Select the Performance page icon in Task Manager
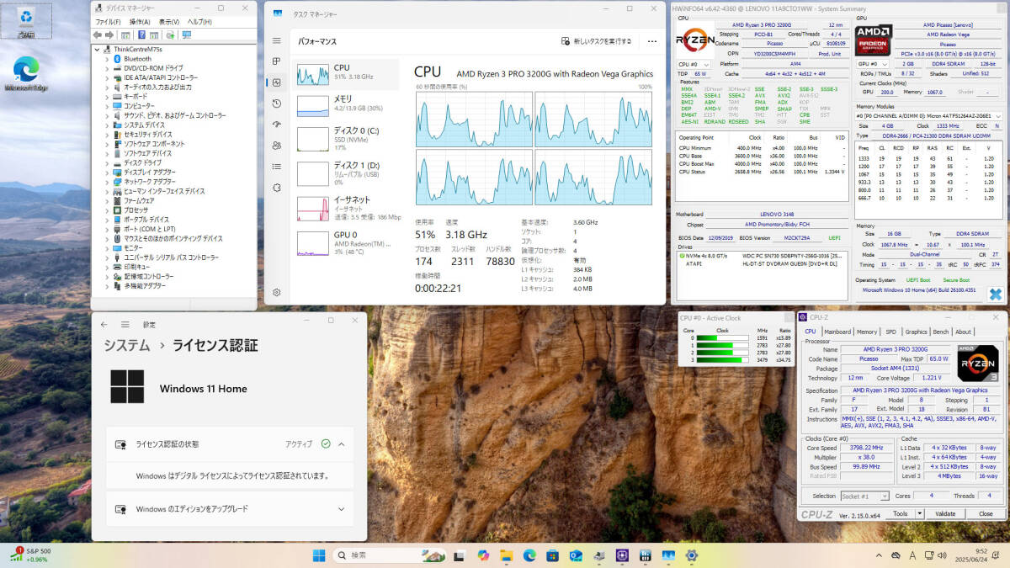This screenshot has width=1010, height=568. pyautogui.click(x=277, y=82)
